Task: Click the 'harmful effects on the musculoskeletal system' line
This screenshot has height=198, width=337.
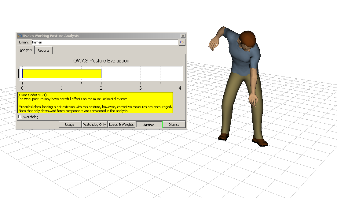Action: tap(73, 99)
